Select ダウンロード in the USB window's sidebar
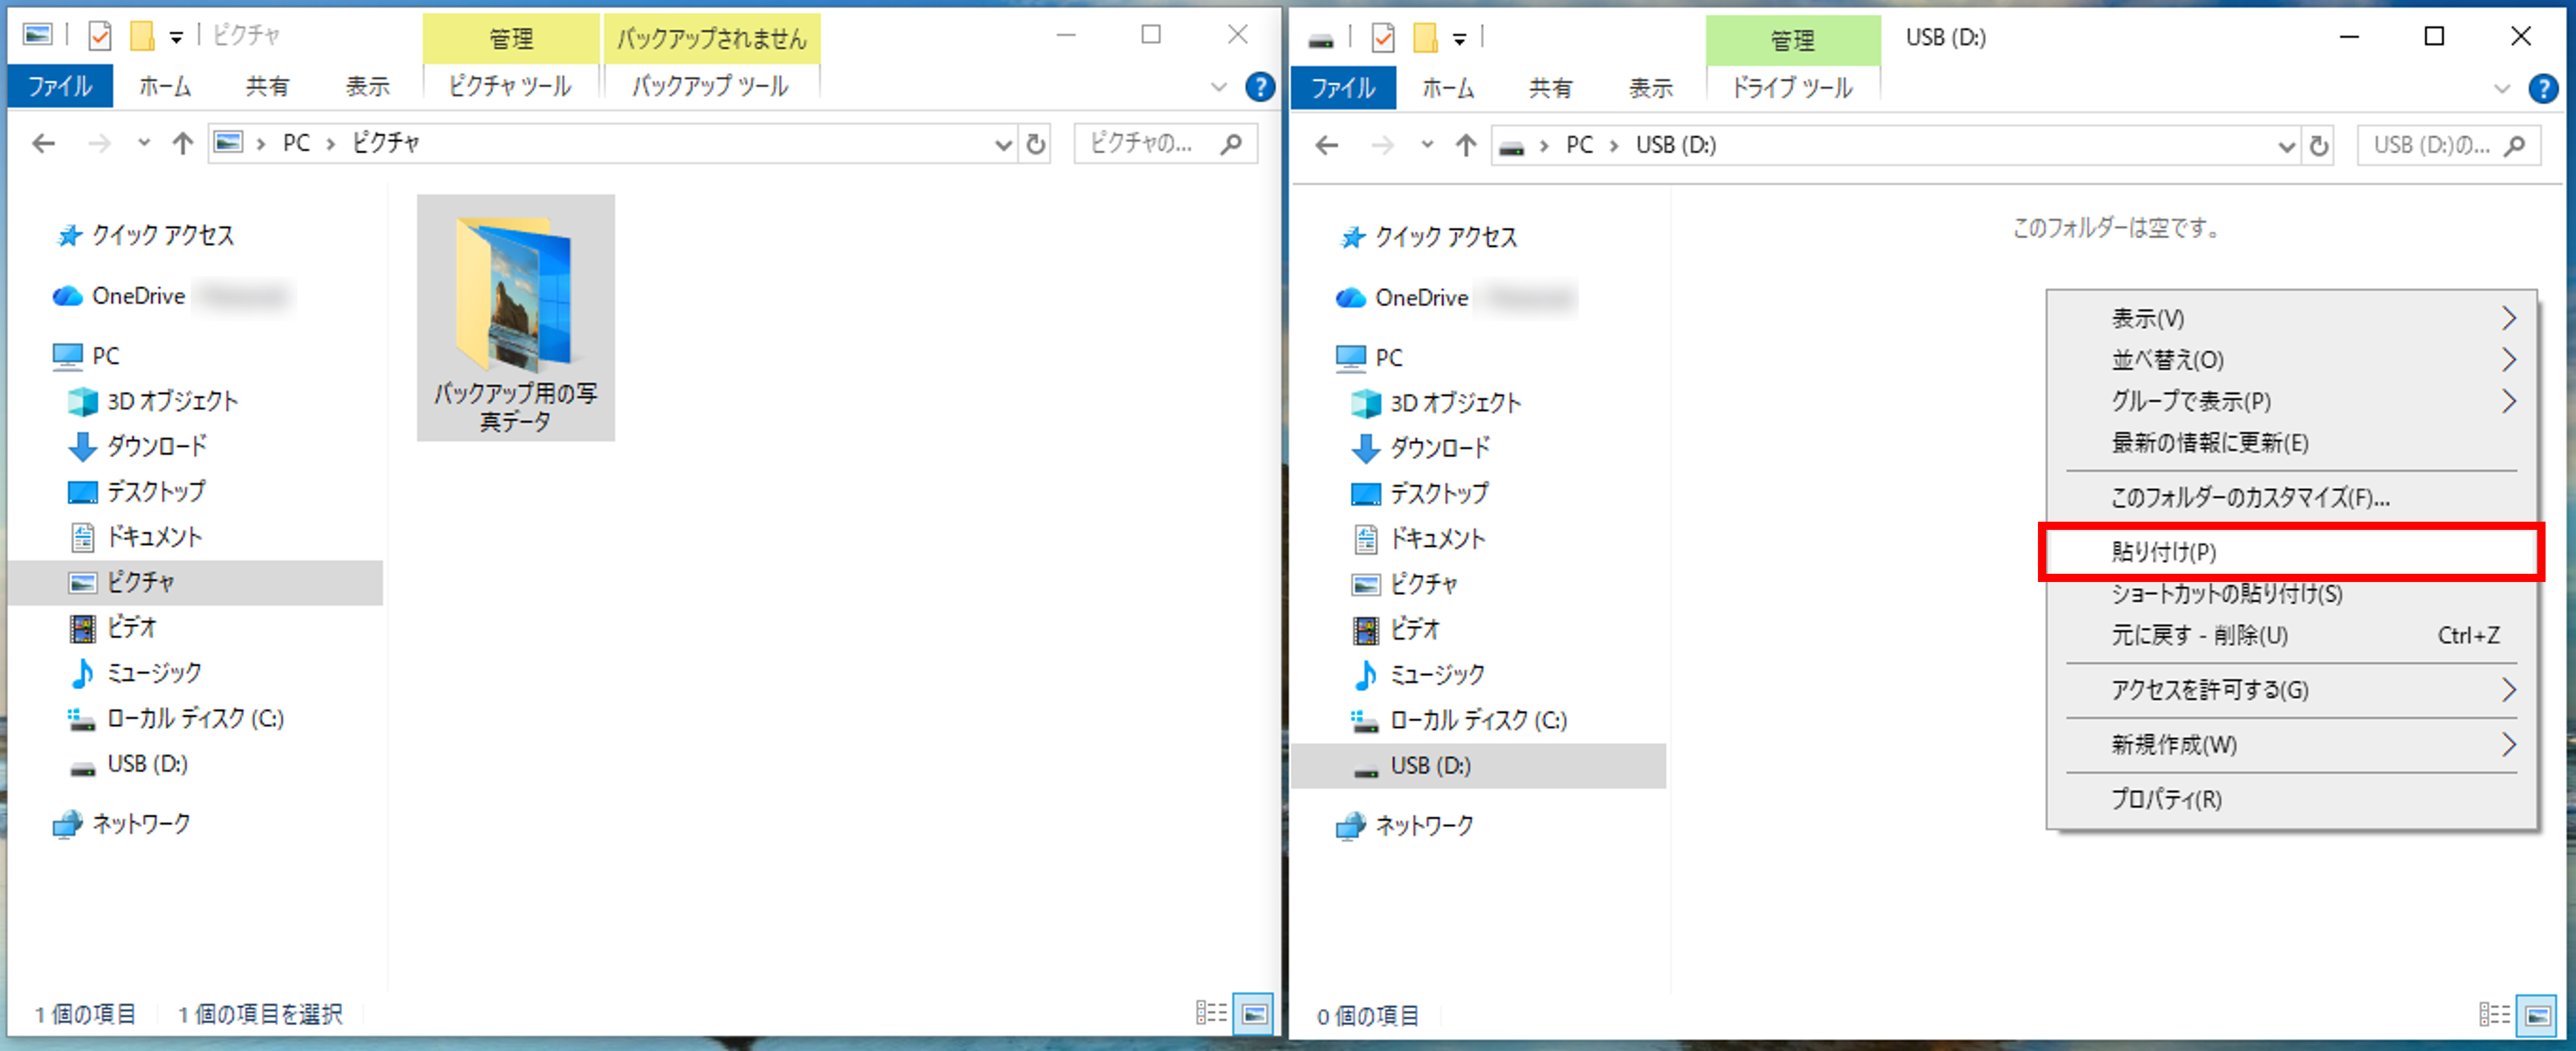The width and height of the screenshot is (2576, 1051). (x=1439, y=448)
